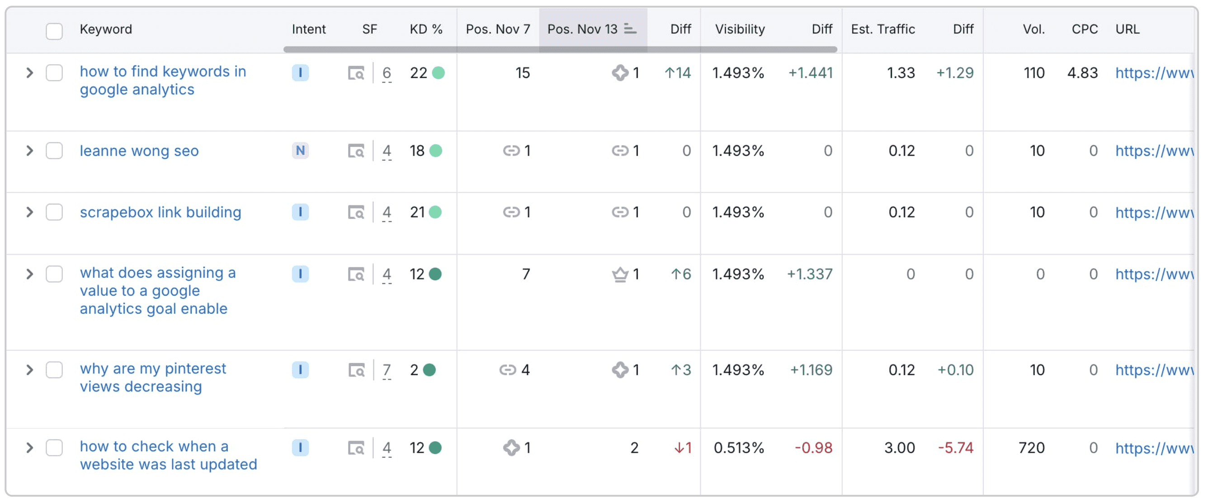Viewport: 1208px width, 502px height.
Task: Click the underlined SF count "6" on first row
Action: [387, 73]
